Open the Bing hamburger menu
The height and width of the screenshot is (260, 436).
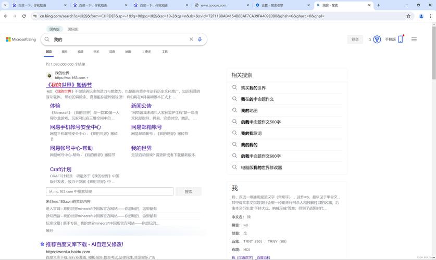[x=414, y=40]
